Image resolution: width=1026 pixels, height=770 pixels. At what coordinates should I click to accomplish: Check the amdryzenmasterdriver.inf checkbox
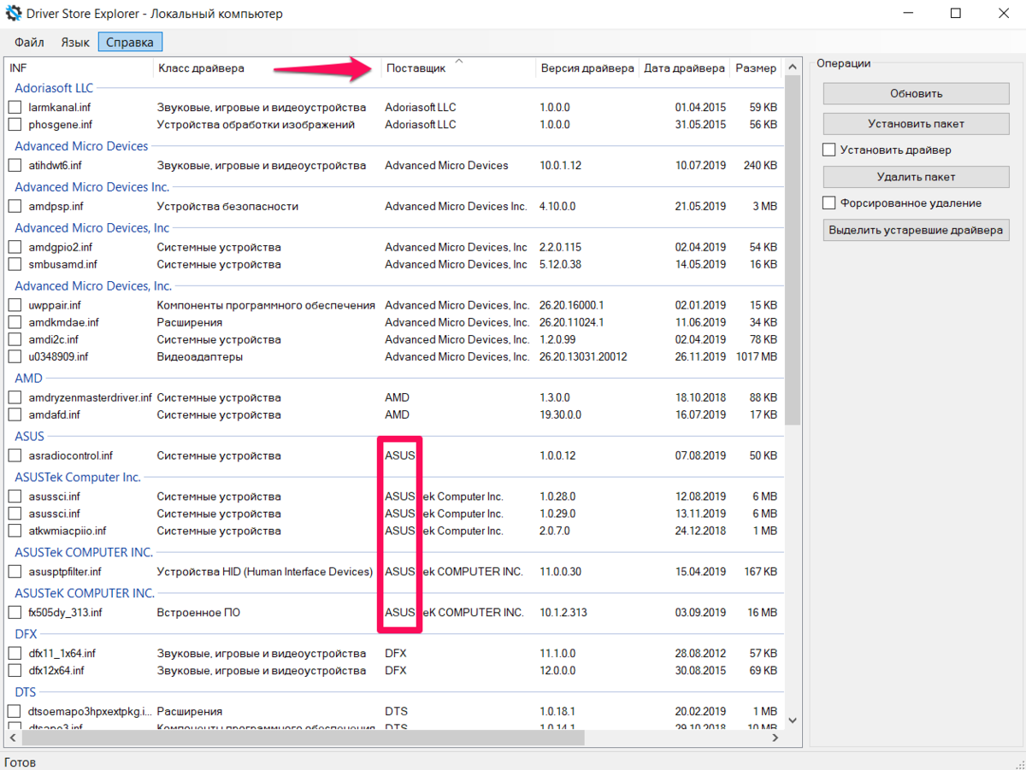coord(15,397)
